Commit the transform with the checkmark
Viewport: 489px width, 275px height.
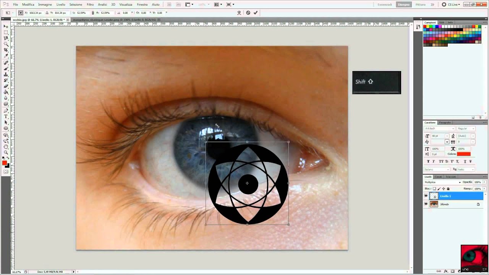(x=256, y=13)
